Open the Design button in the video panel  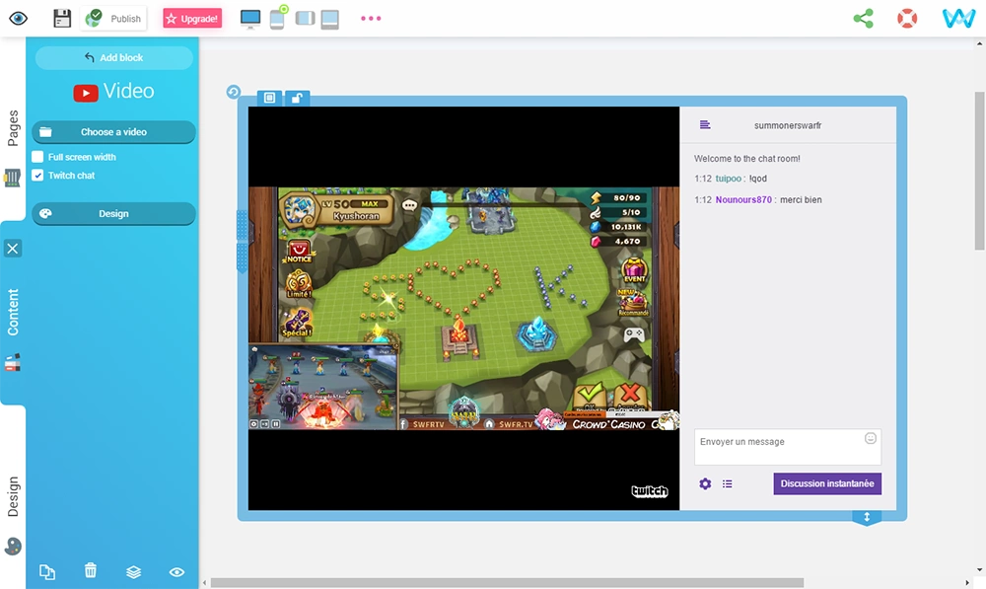(x=113, y=214)
